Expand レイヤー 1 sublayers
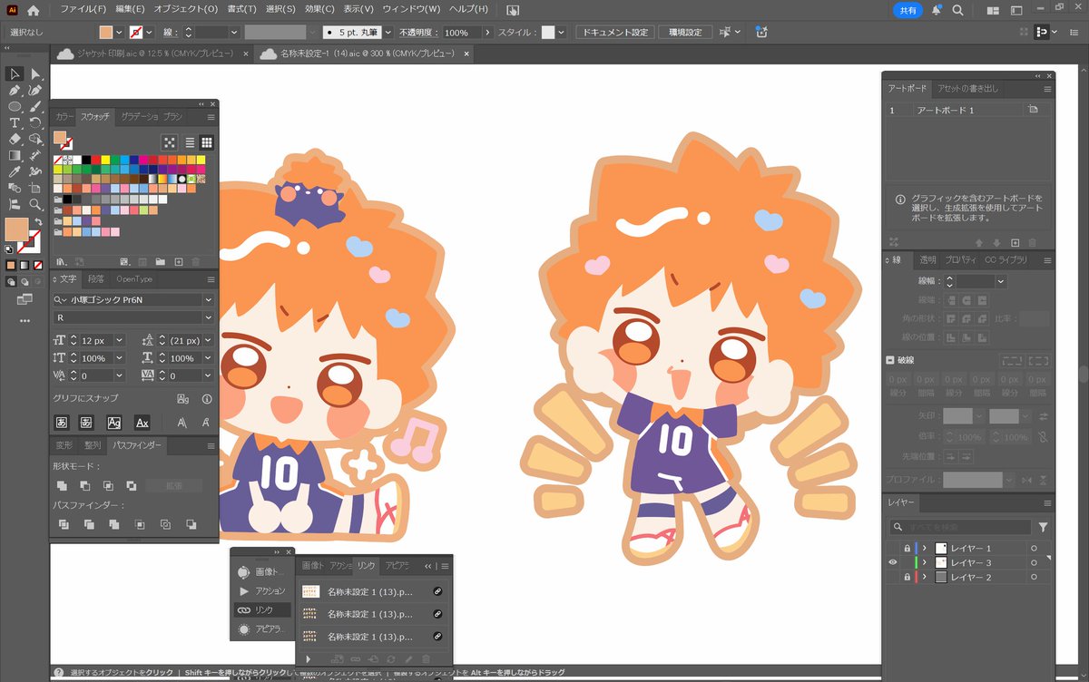This screenshot has height=682, width=1089. point(925,549)
